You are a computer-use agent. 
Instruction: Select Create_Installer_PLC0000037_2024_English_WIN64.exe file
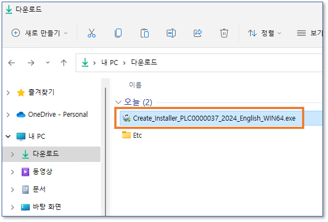[x=221, y=118]
